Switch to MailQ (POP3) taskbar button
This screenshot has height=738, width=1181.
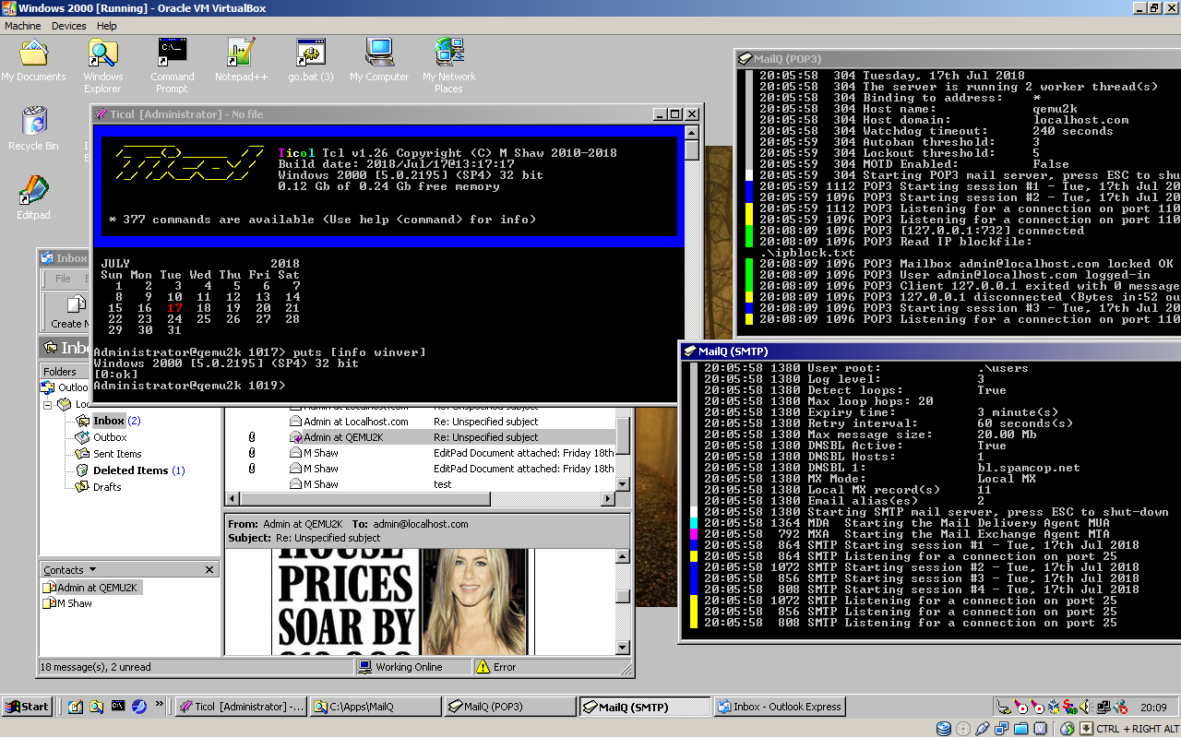click(x=509, y=707)
